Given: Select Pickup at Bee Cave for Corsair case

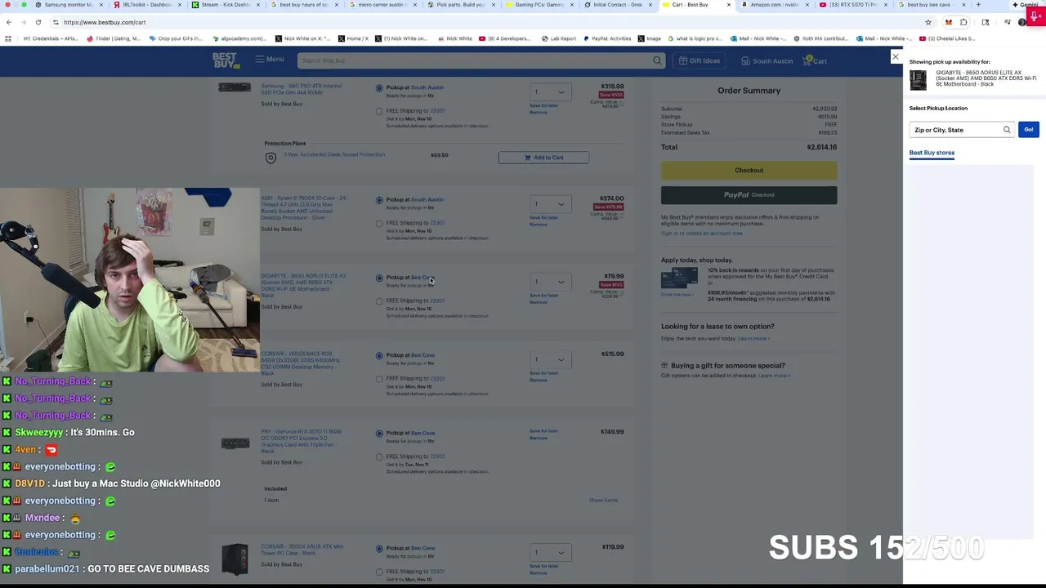Looking at the screenshot, I should coord(379,549).
